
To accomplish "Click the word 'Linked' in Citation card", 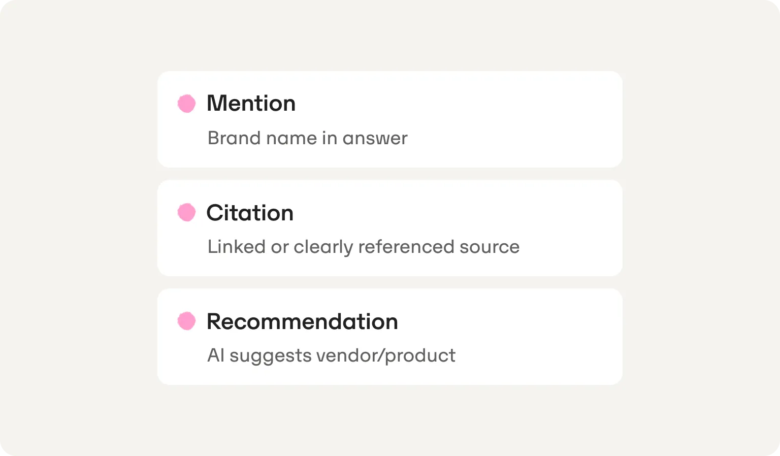I will [x=237, y=247].
